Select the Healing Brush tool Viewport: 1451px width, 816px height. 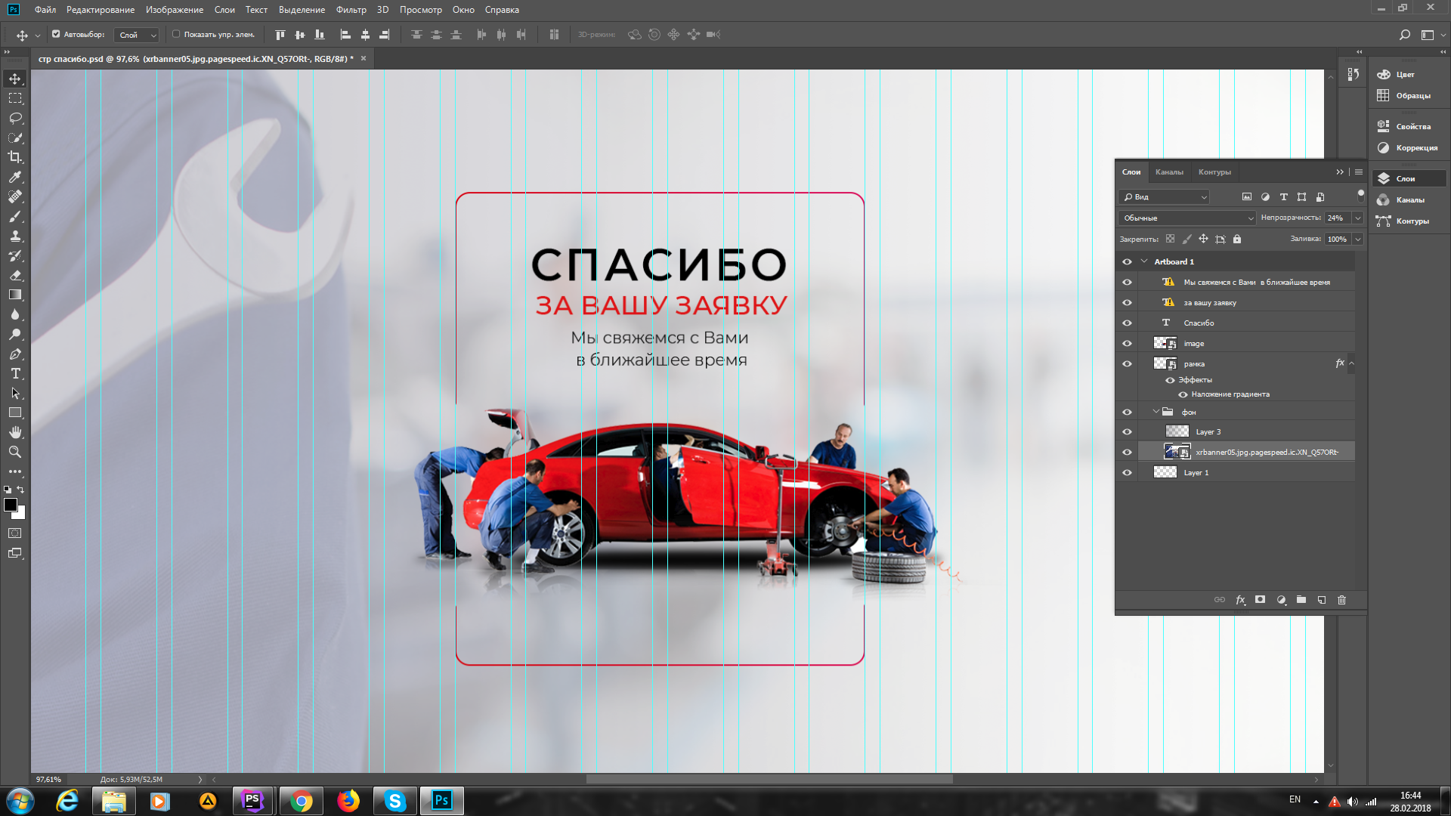[x=15, y=196]
